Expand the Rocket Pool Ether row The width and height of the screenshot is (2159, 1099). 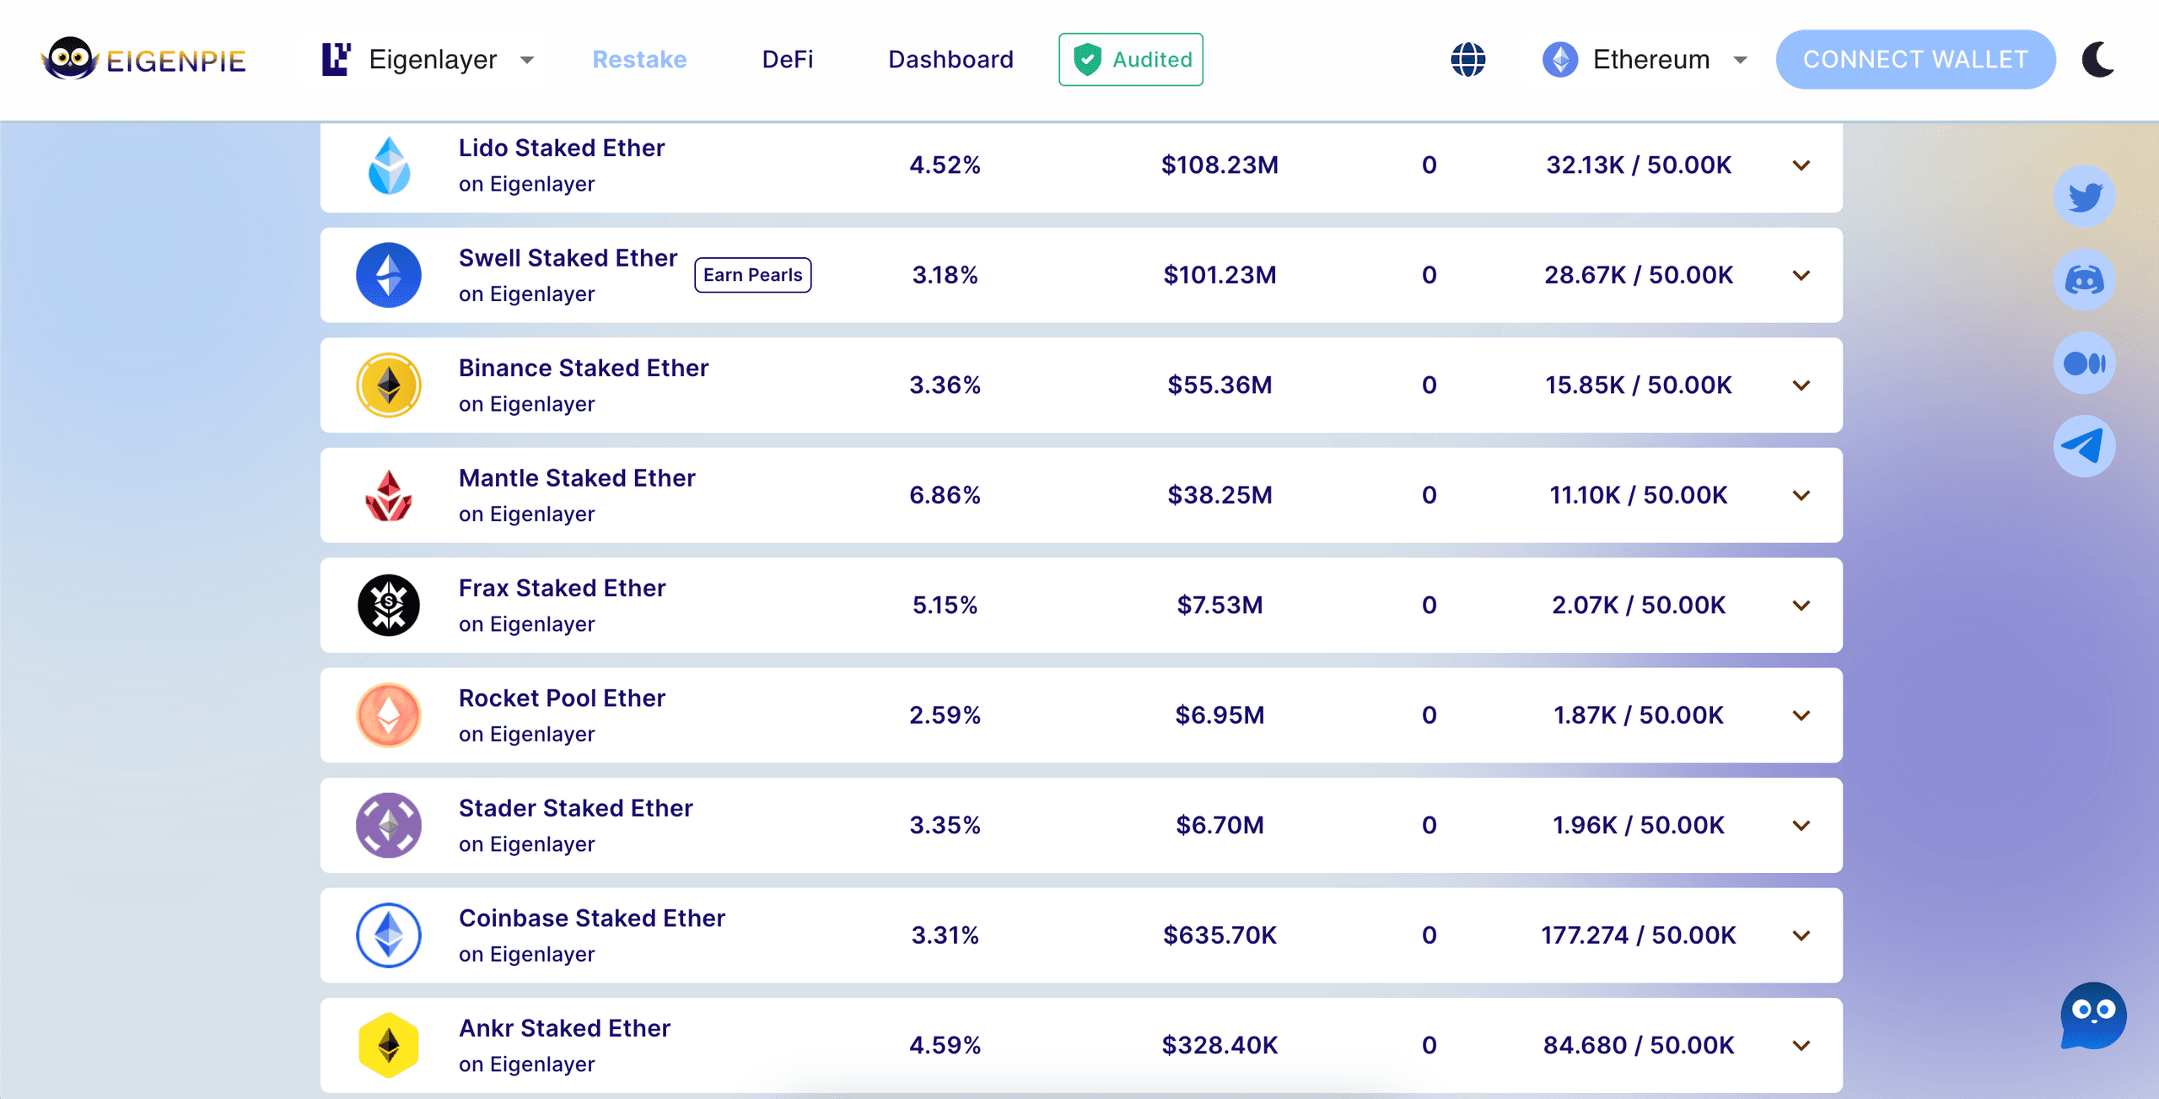coord(1801,716)
